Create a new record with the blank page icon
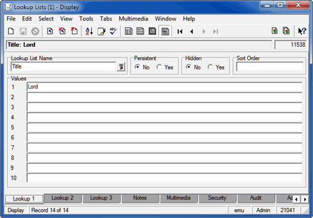This screenshot has width=313, height=218. point(11,31)
